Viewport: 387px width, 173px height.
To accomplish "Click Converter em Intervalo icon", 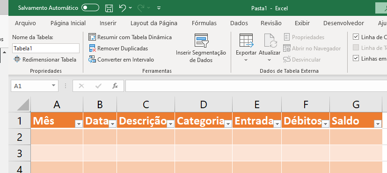I will pyautogui.click(x=92, y=60).
